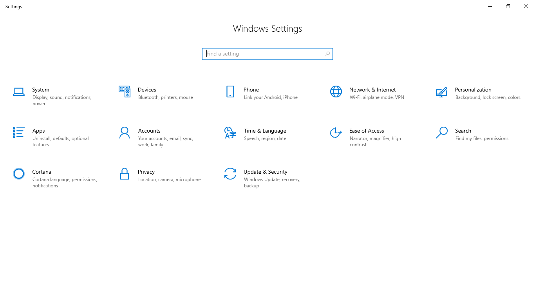This screenshot has width=535, height=282.
Task: Focus the 'Find a setting' search field
Action: [267, 54]
